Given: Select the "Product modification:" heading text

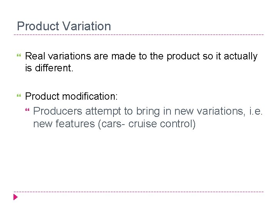Looking at the screenshot, I should (x=72, y=96).
